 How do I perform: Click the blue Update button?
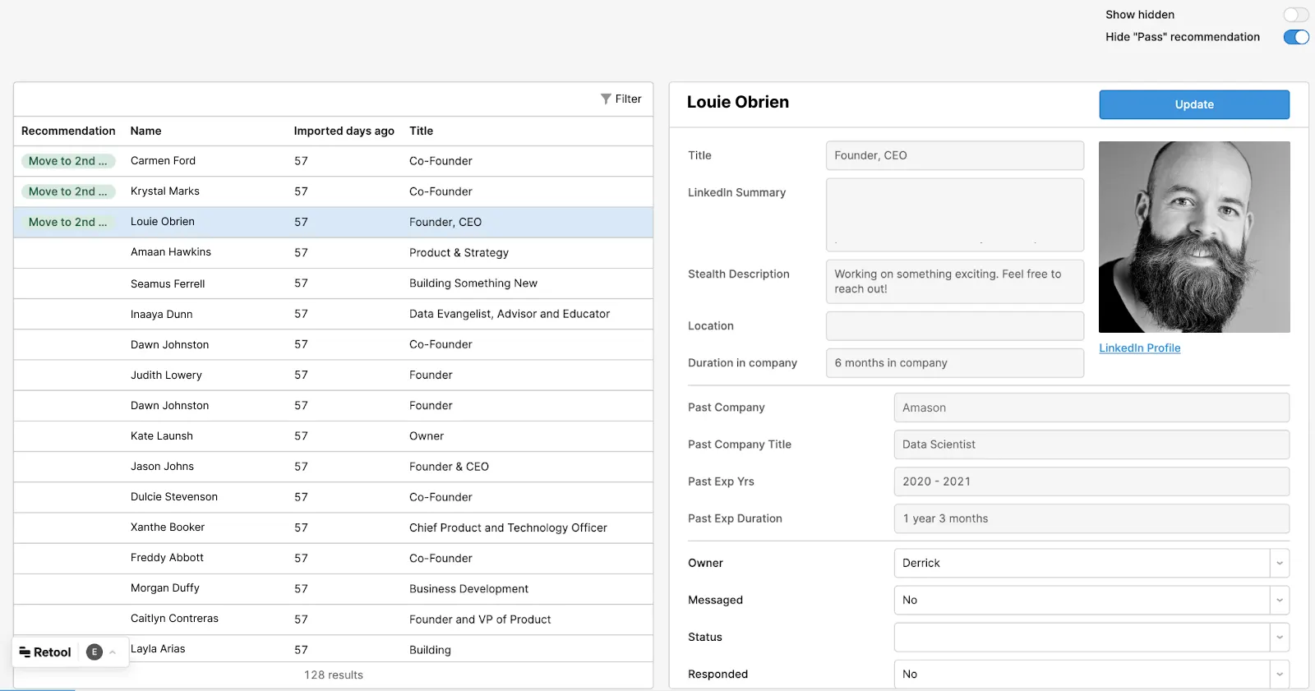tap(1194, 104)
